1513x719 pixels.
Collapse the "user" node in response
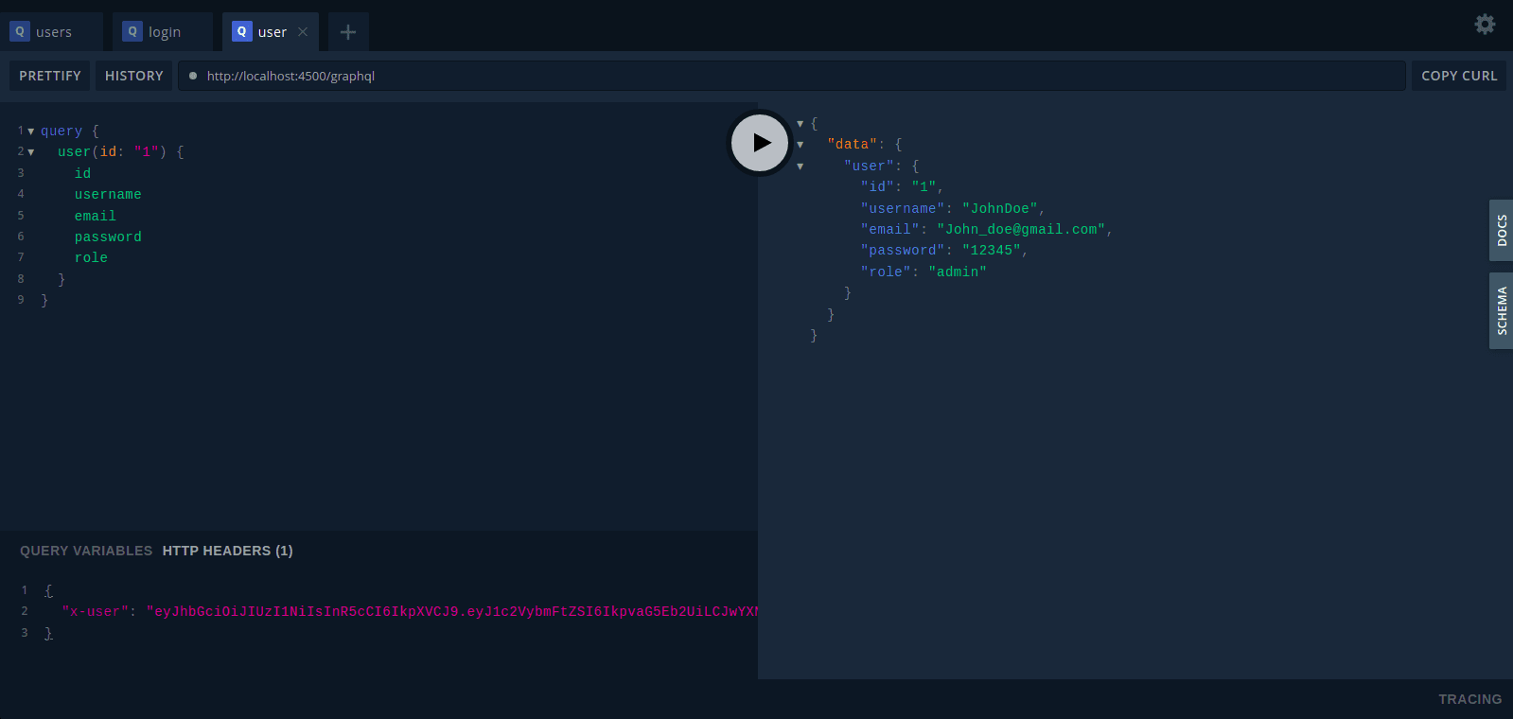click(x=800, y=167)
